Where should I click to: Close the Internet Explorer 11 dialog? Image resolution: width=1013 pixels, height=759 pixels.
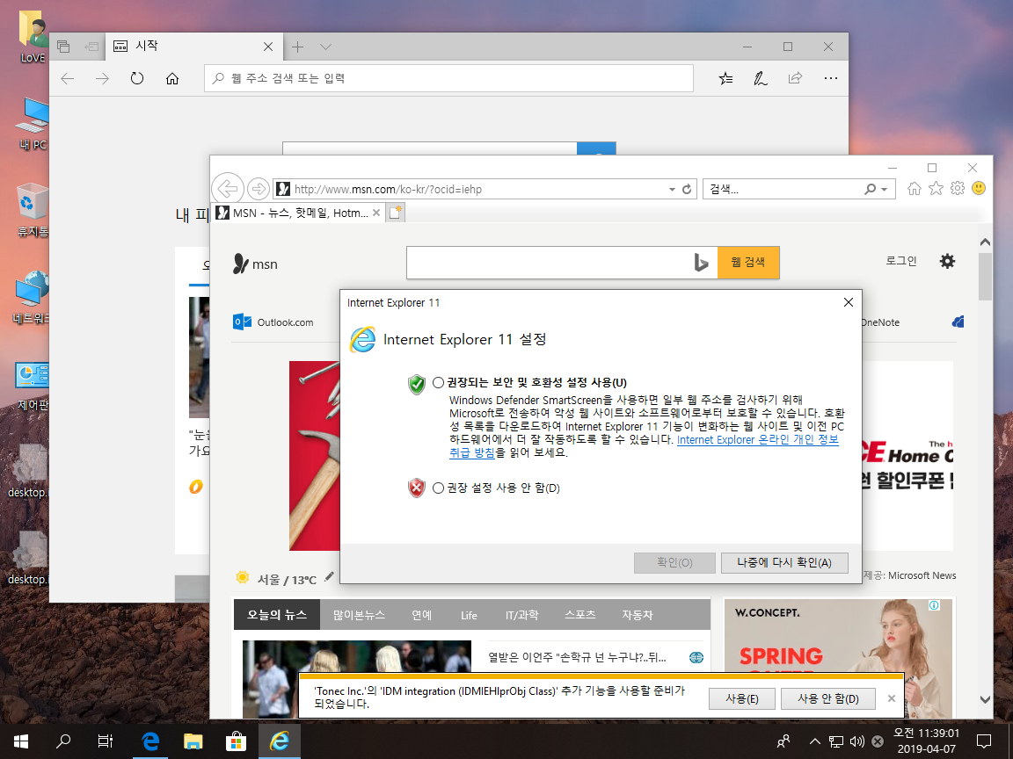(x=849, y=302)
